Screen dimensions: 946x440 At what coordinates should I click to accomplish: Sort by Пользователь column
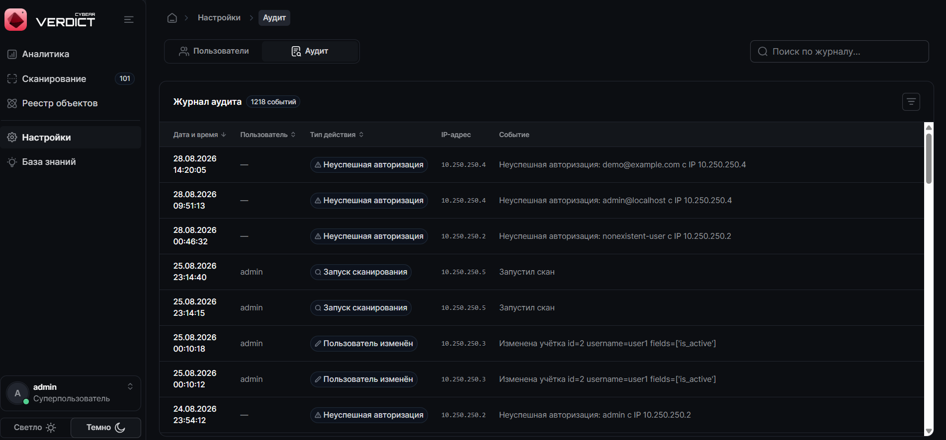268,135
